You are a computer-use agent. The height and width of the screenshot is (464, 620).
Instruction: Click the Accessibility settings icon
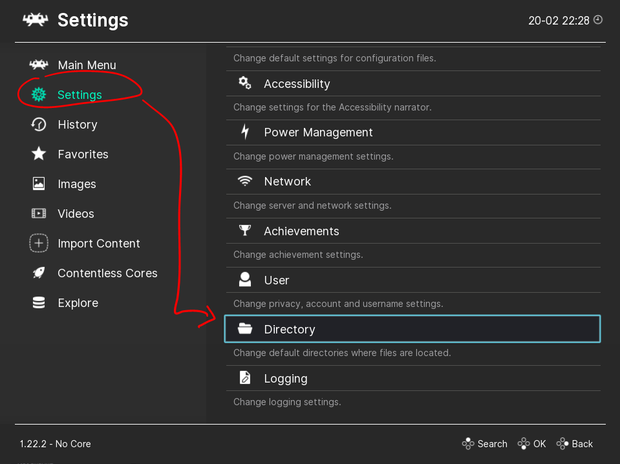pyautogui.click(x=244, y=82)
